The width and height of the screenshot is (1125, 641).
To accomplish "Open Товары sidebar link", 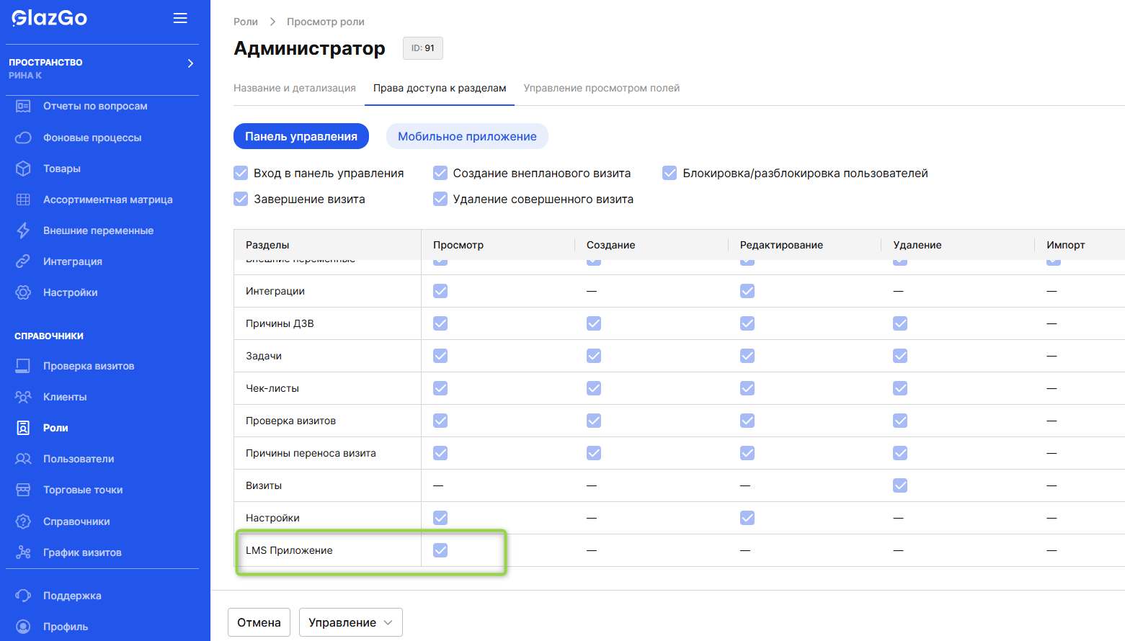I will pos(62,169).
